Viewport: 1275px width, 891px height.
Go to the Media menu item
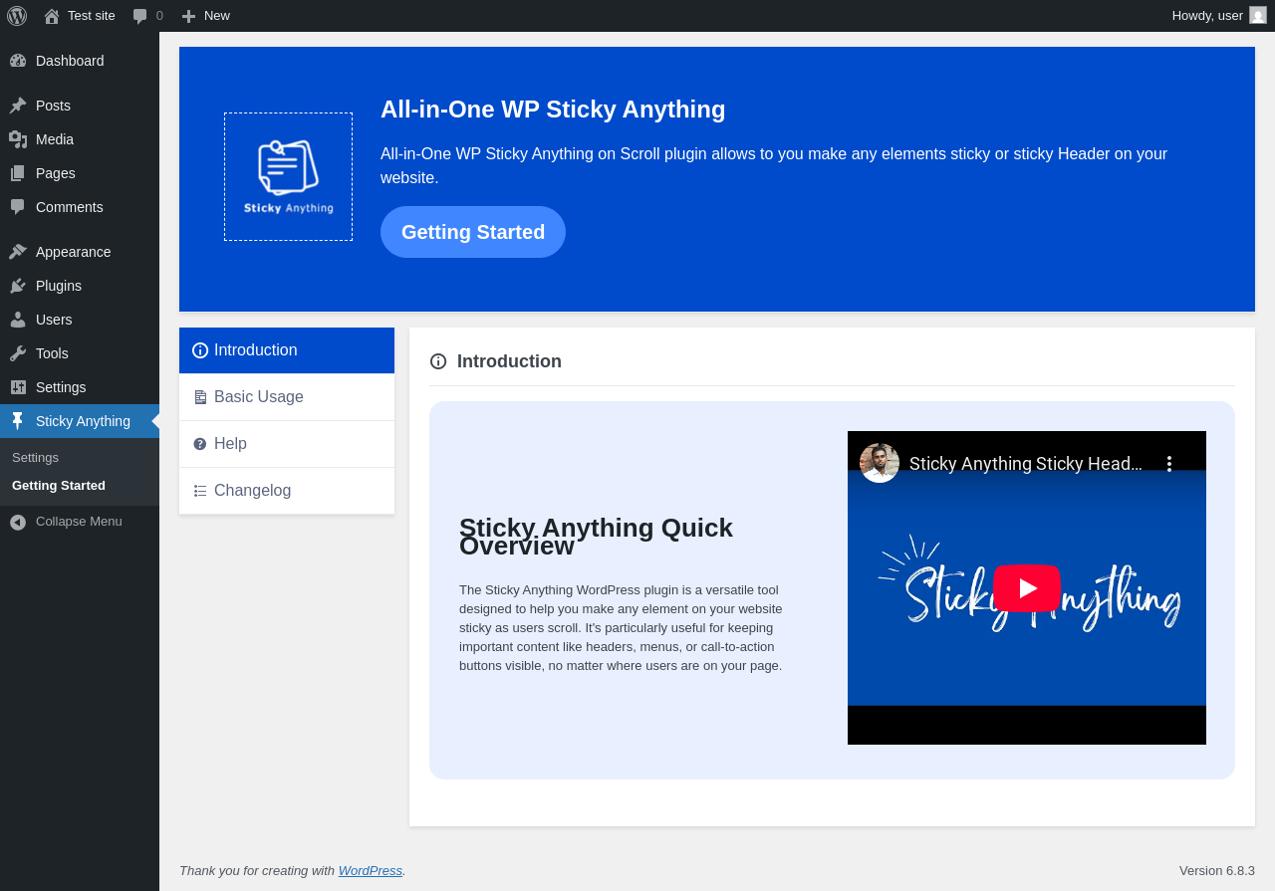(80, 139)
